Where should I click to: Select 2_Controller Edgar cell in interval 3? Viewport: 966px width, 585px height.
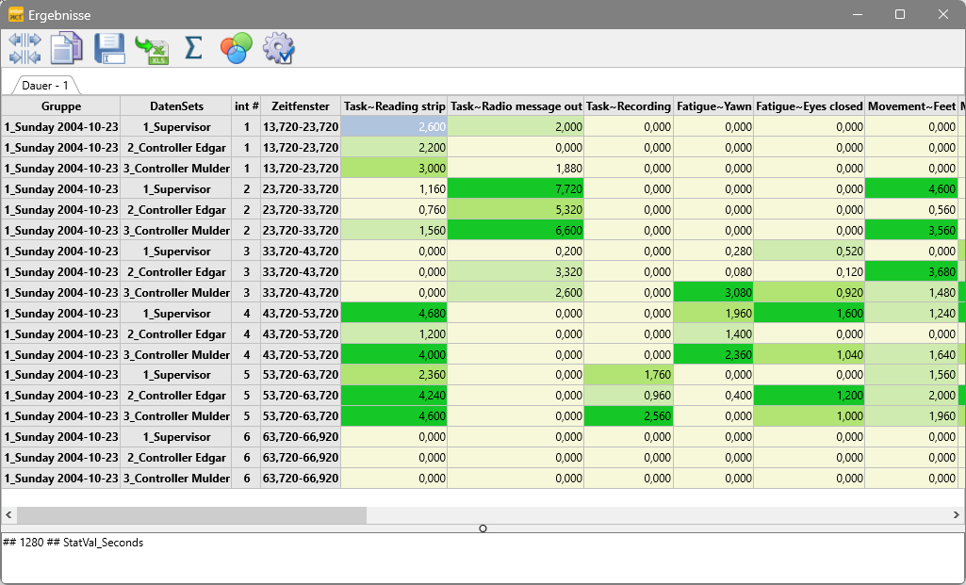176,271
